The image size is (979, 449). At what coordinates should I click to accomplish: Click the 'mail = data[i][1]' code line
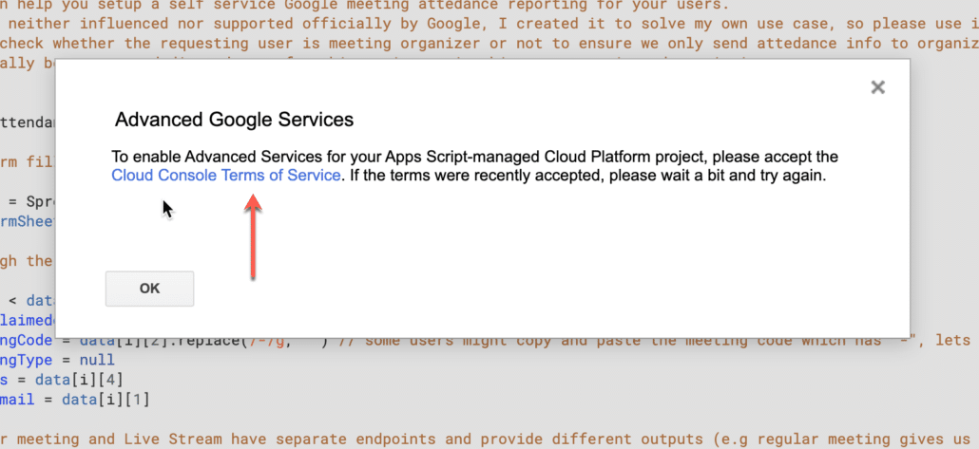(x=75, y=399)
